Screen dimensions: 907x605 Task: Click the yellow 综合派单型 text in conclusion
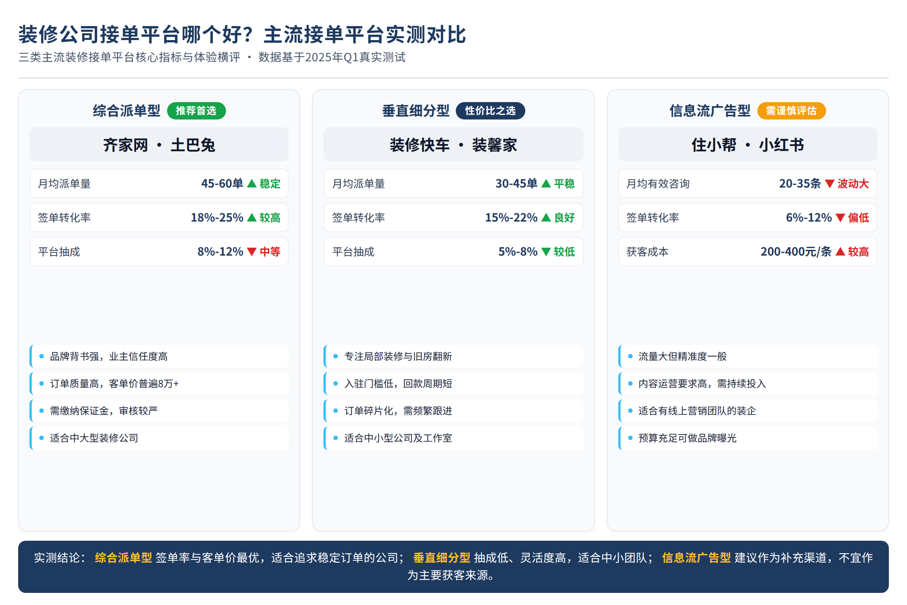[124, 557]
